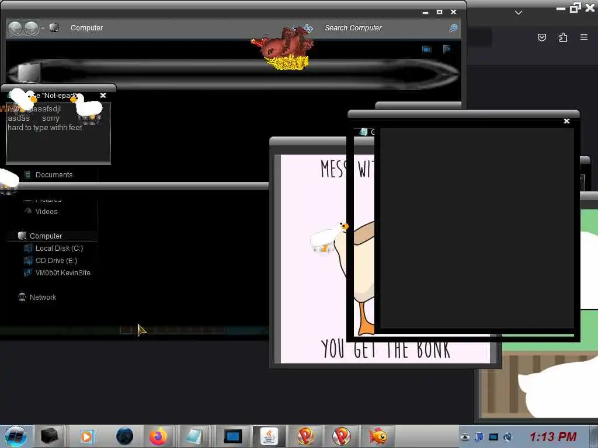Open the notepad taskbar icon
This screenshot has height=448, width=598.
(x=194, y=436)
